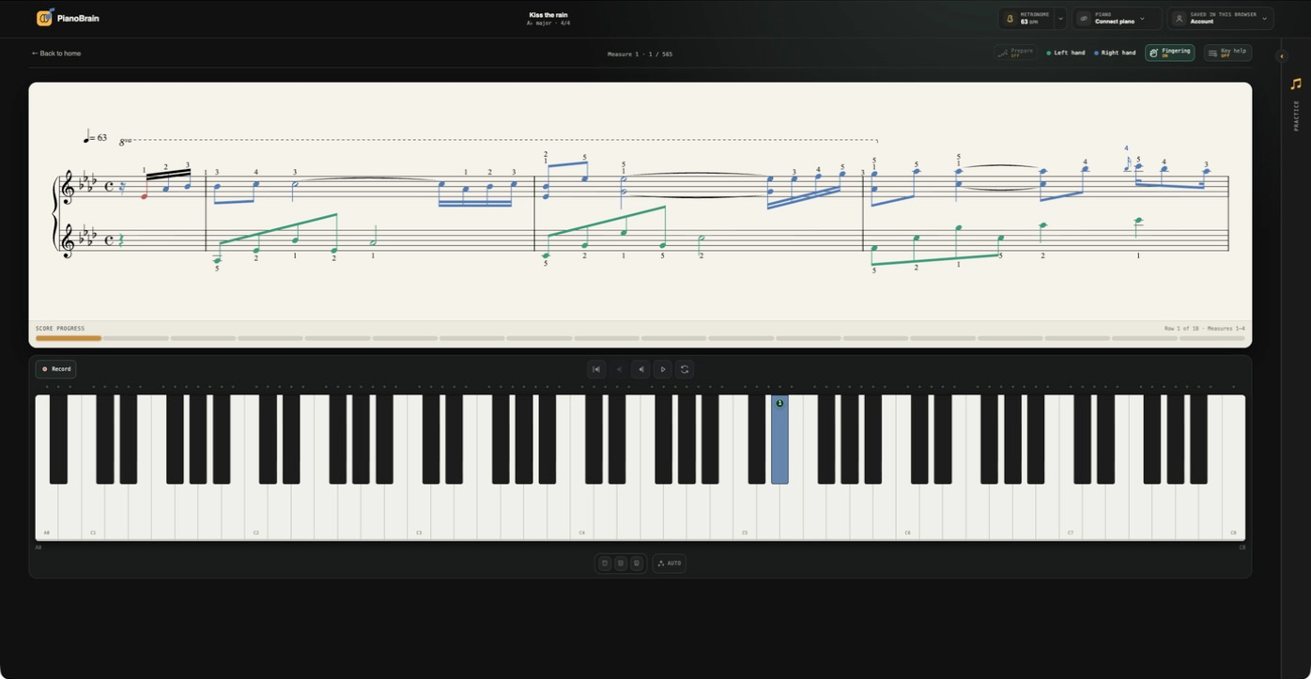
Task: Click the Row 1 of 18 text
Action: (1205, 329)
